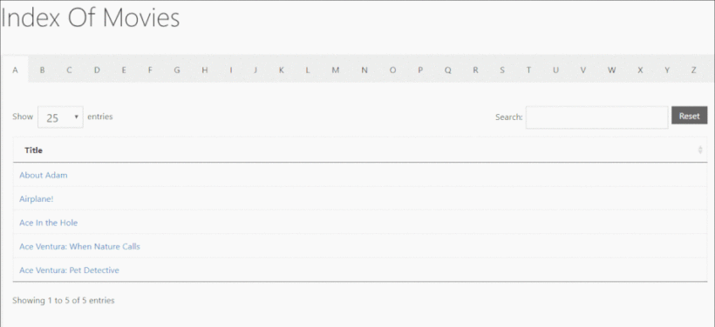Open Ace Ventura: When Nature Calls link
This screenshot has width=715, height=327.
point(80,246)
